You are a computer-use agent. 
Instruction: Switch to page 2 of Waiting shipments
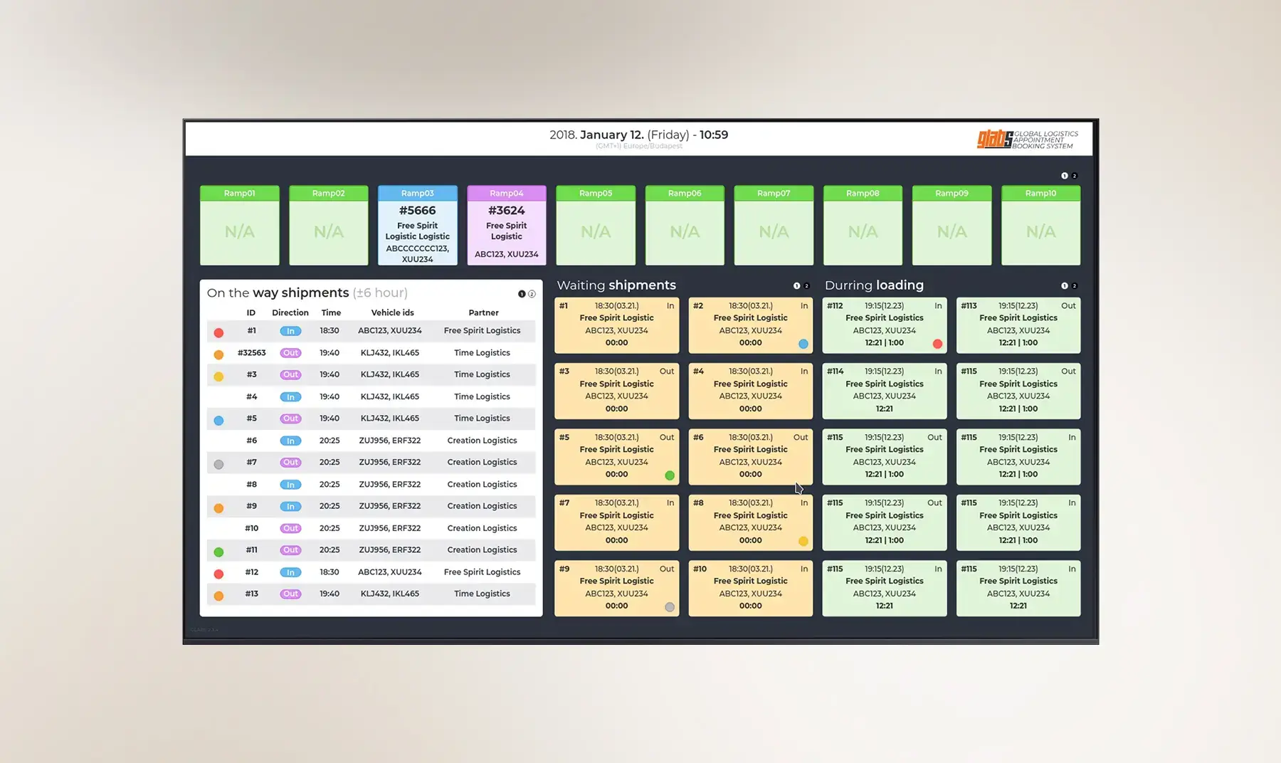(x=806, y=286)
